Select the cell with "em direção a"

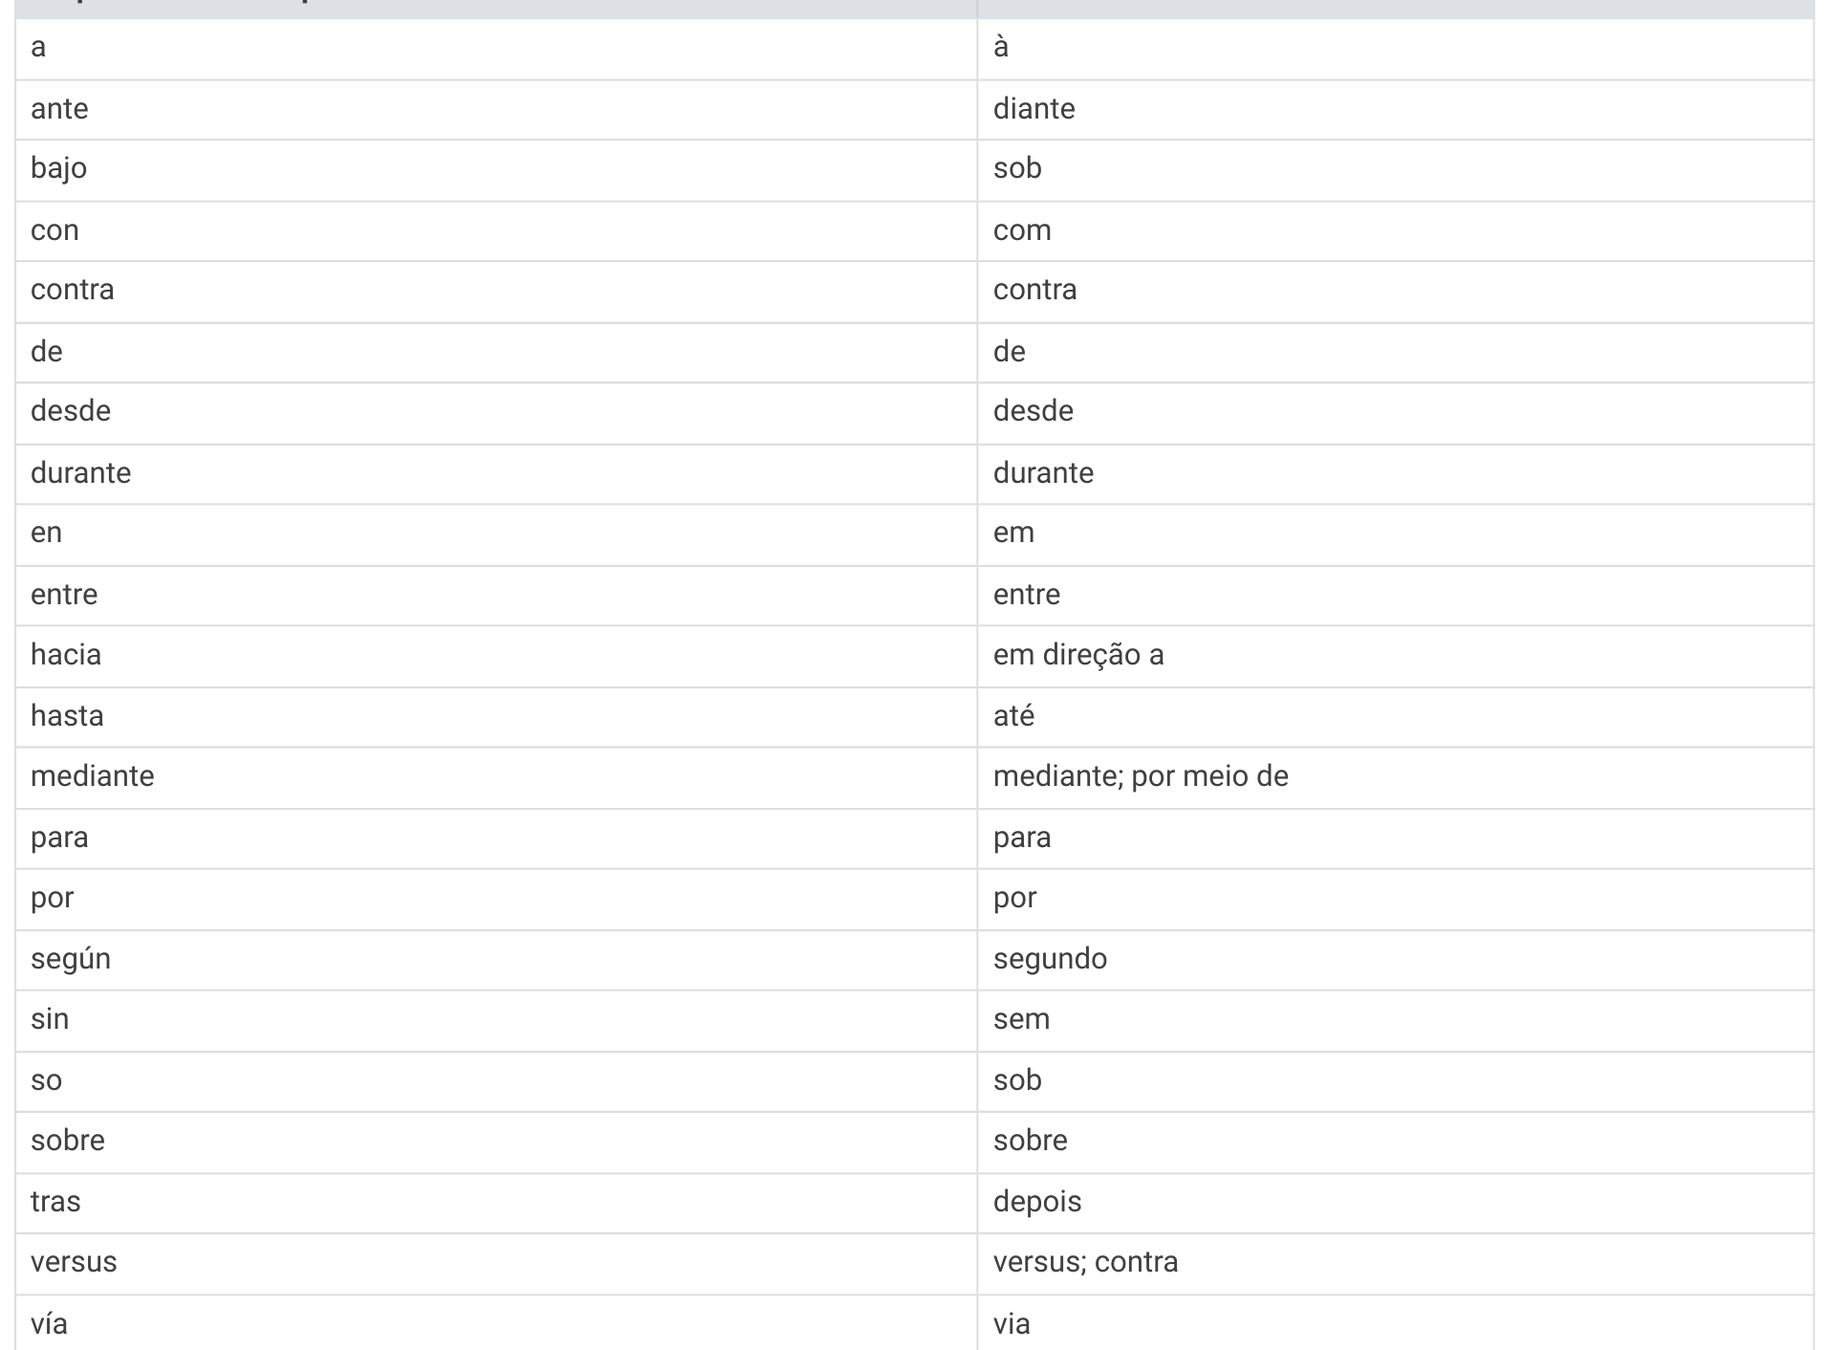click(x=1395, y=656)
